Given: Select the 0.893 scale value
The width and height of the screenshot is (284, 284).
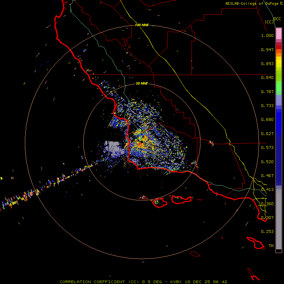Looking at the screenshot, I should (267, 63).
